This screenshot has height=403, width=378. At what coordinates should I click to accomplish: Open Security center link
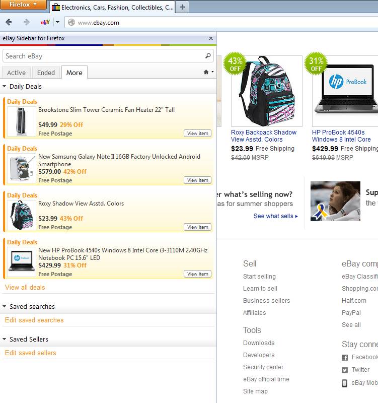(x=263, y=367)
